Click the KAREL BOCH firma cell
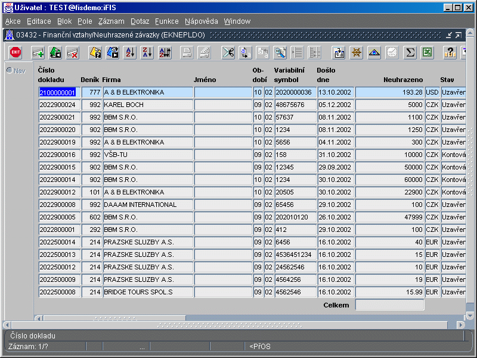This screenshot has height=358, width=477. click(147, 105)
